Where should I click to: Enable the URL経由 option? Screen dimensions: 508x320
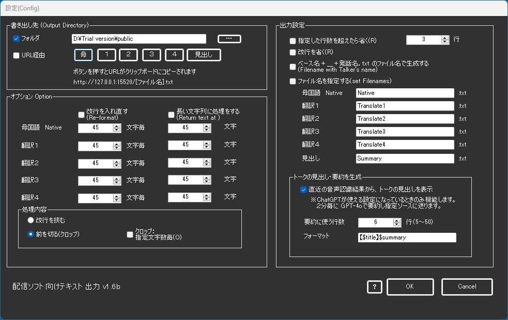pos(16,56)
